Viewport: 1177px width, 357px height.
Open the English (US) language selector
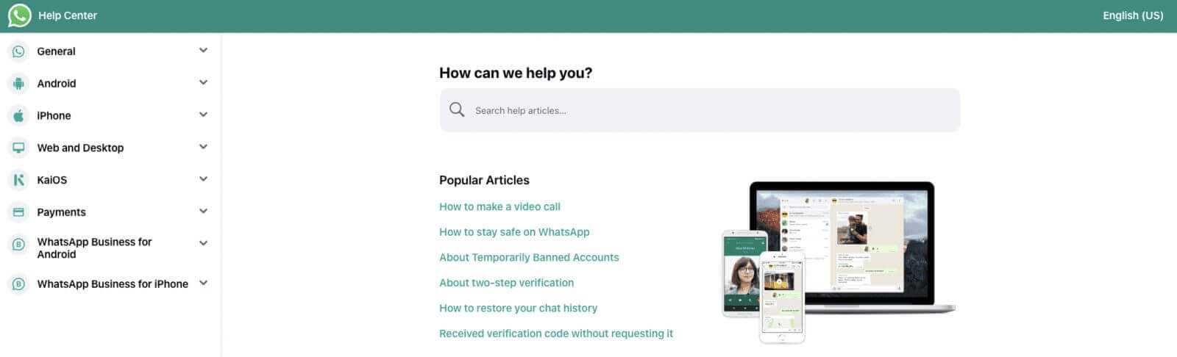click(1133, 15)
